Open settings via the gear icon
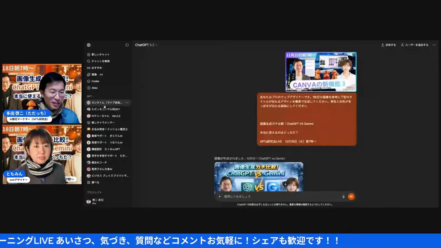441x248 pixels. (89, 45)
